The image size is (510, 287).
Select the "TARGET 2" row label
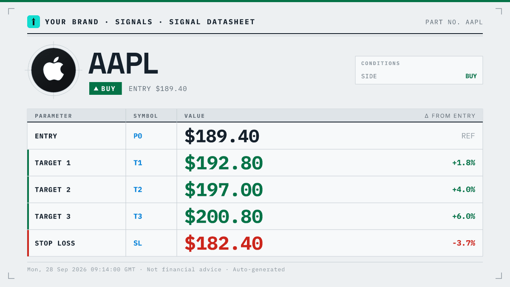tap(53, 190)
